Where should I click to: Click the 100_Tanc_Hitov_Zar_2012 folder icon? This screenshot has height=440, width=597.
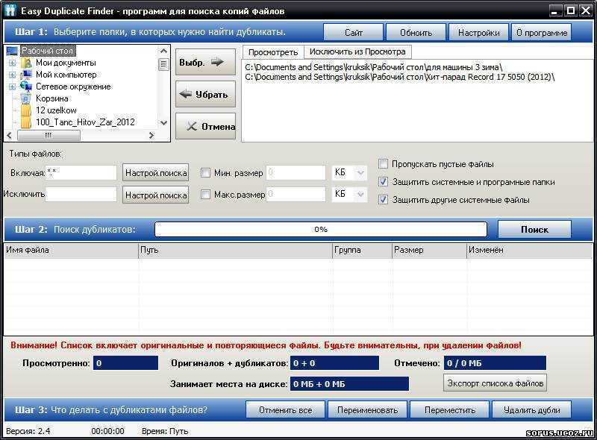pos(26,122)
